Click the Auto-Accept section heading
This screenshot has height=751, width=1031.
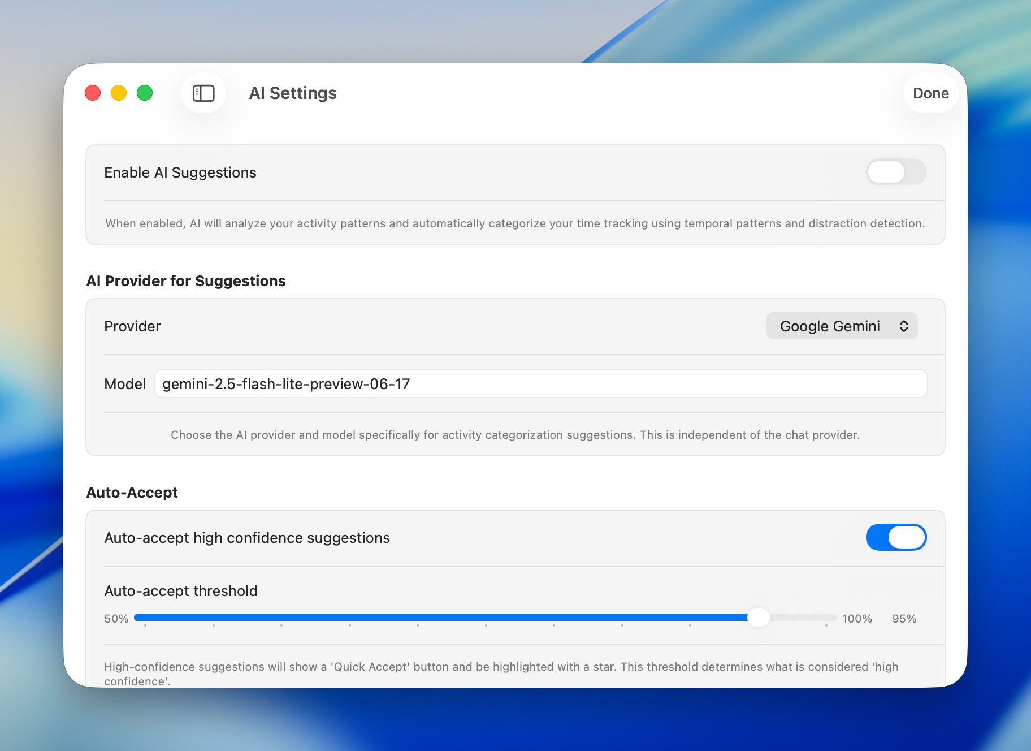[132, 493]
